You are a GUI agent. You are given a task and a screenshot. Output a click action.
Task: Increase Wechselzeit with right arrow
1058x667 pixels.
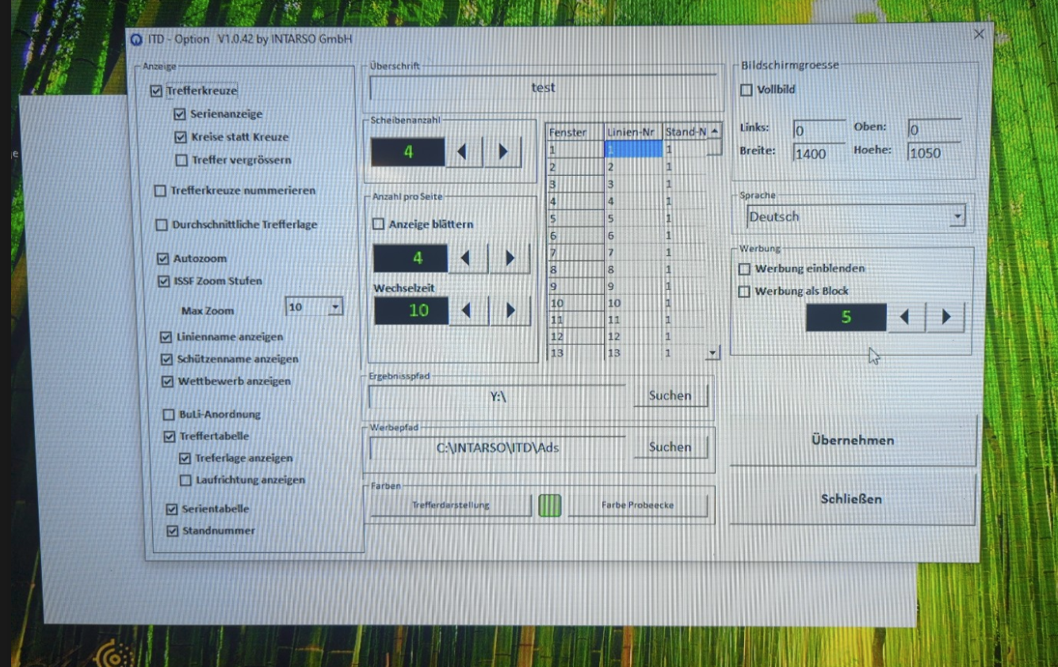pos(510,311)
